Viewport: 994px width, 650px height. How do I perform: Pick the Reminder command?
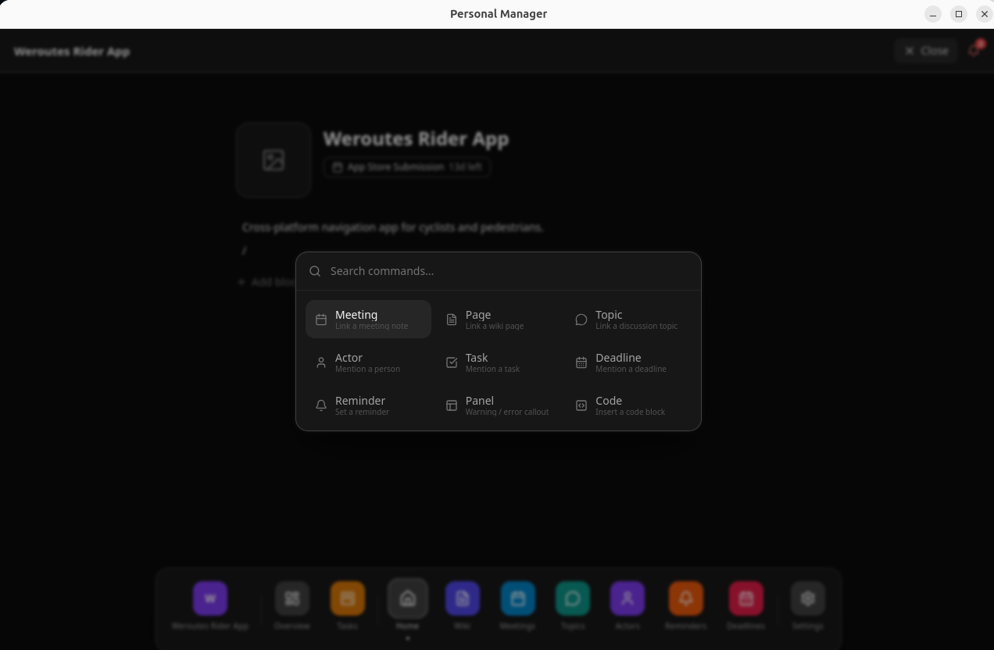point(368,405)
